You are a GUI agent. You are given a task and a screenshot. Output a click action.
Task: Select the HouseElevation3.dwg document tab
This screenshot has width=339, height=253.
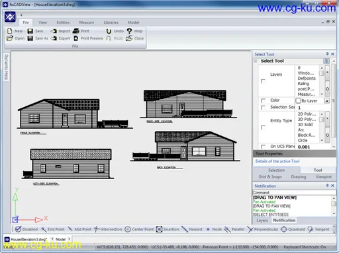(x=26, y=239)
